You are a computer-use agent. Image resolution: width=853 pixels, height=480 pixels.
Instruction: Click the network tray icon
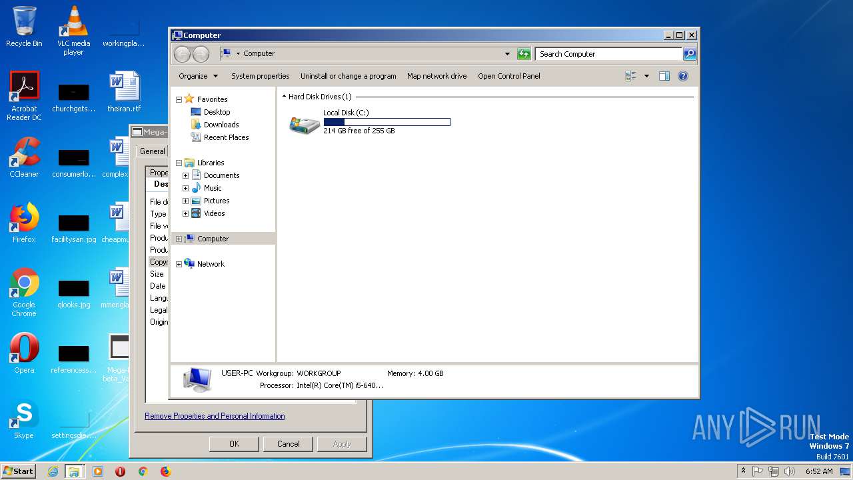(774, 471)
